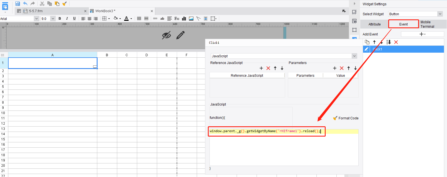
Task: Toggle italic formatting
Action: tap(67, 19)
